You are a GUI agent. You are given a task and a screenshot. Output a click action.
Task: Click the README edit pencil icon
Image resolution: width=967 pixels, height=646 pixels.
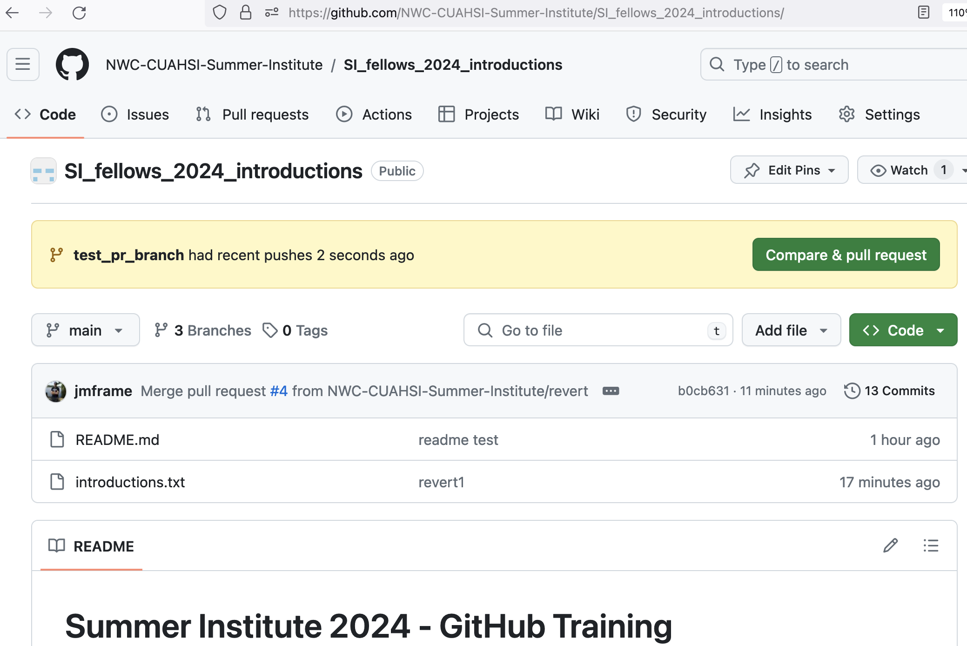(891, 546)
